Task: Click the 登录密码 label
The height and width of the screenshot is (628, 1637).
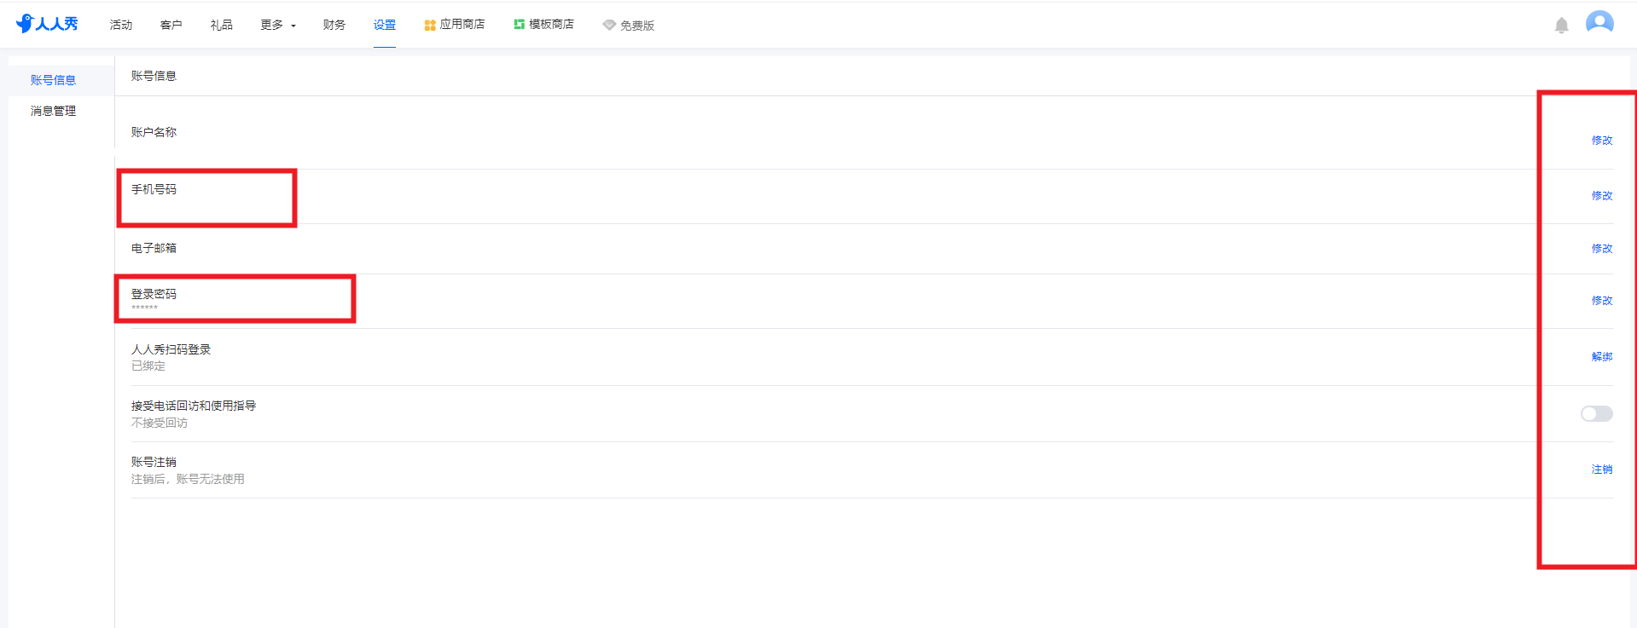Action: point(154,294)
